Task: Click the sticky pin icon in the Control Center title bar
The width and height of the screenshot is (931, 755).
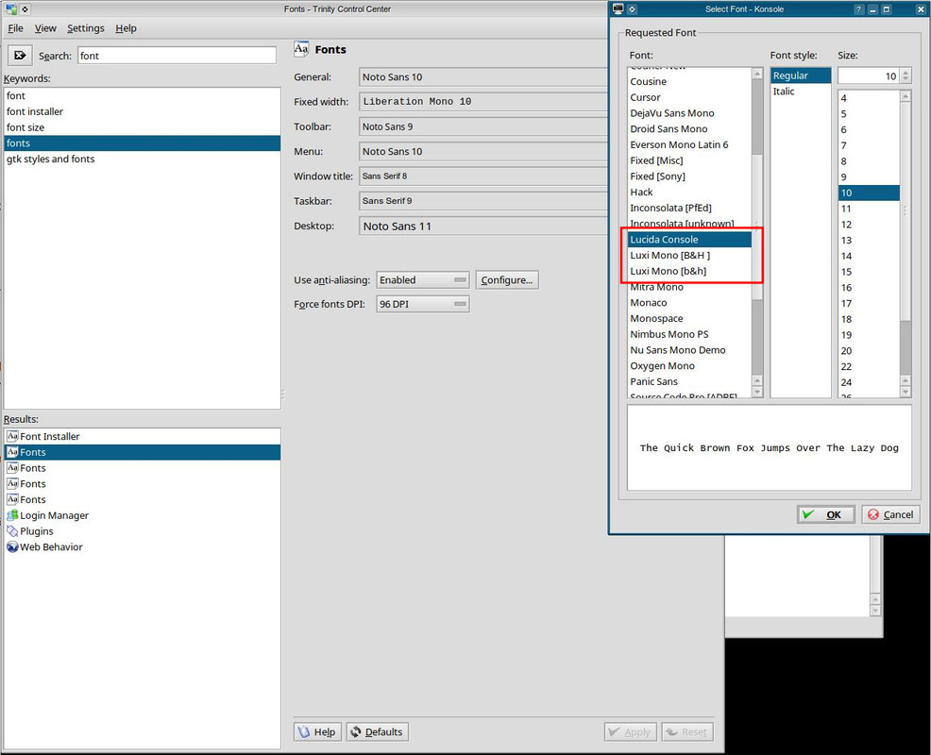Action: click(25, 8)
